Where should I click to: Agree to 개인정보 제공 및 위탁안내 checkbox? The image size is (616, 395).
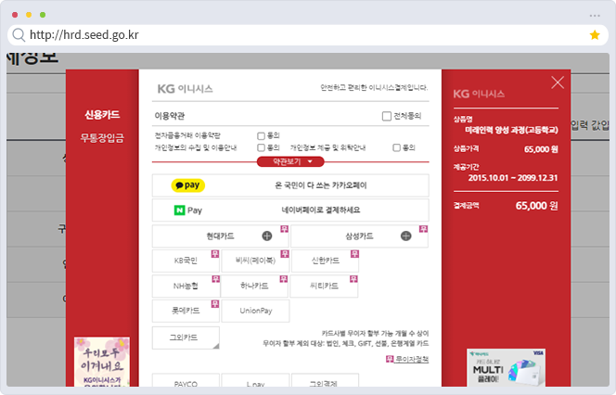click(x=396, y=147)
